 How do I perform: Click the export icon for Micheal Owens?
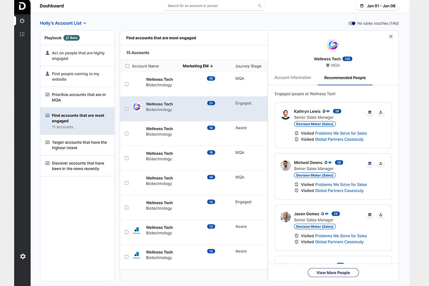point(381,163)
